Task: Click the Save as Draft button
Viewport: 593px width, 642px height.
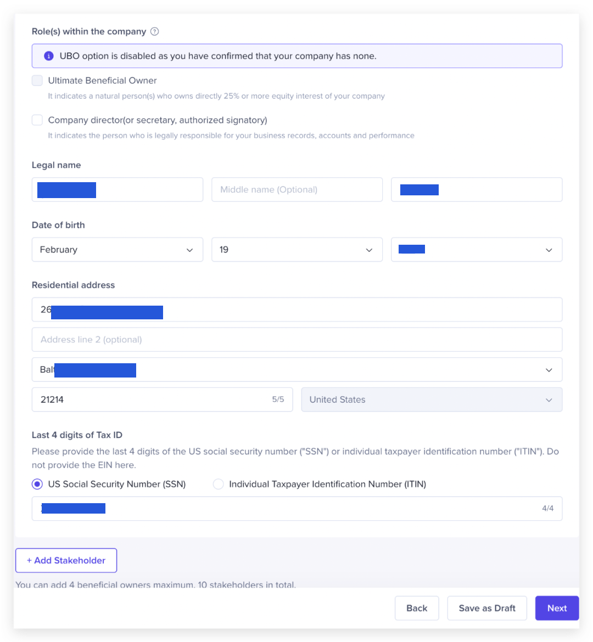Action: [486, 608]
